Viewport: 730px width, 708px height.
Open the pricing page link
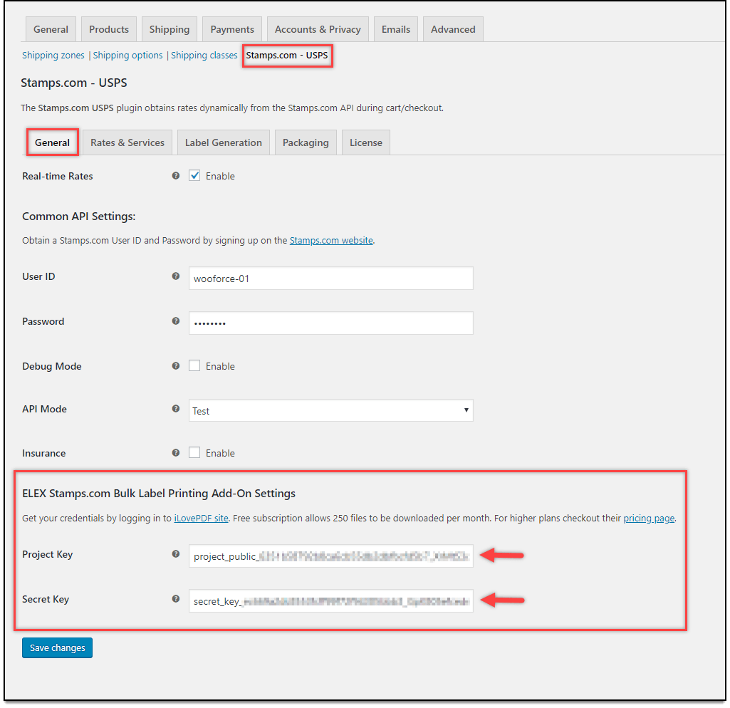pos(649,519)
